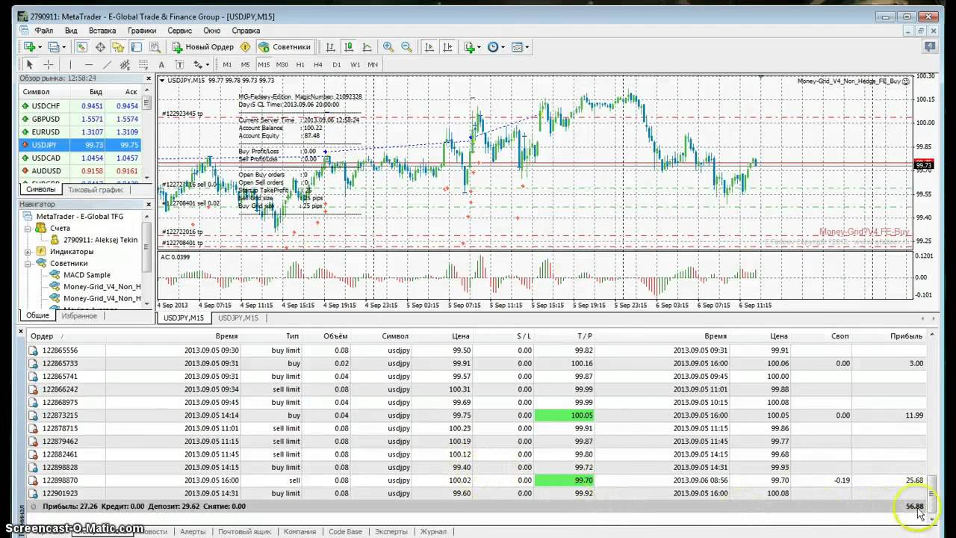The height and width of the screenshot is (538, 956).
Task: Open the New Chart toolbar icon
Action: pyautogui.click(x=29, y=46)
